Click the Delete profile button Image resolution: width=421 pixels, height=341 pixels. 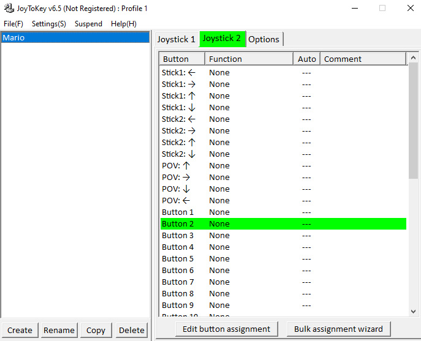click(132, 330)
